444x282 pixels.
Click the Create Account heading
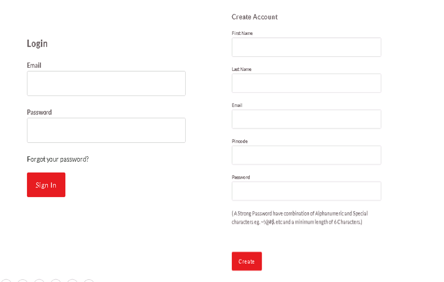(255, 17)
